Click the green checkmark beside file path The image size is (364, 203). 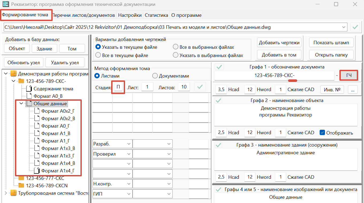click(x=355, y=27)
